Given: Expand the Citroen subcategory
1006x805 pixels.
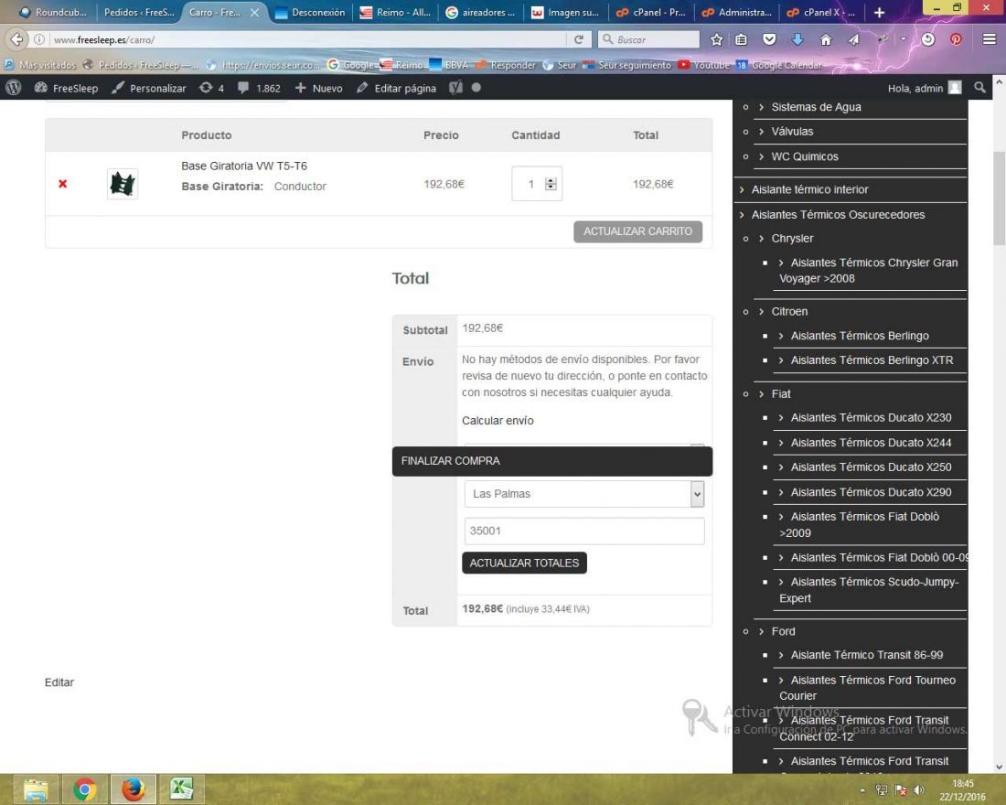Looking at the screenshot, I should [x=789, y=311].
